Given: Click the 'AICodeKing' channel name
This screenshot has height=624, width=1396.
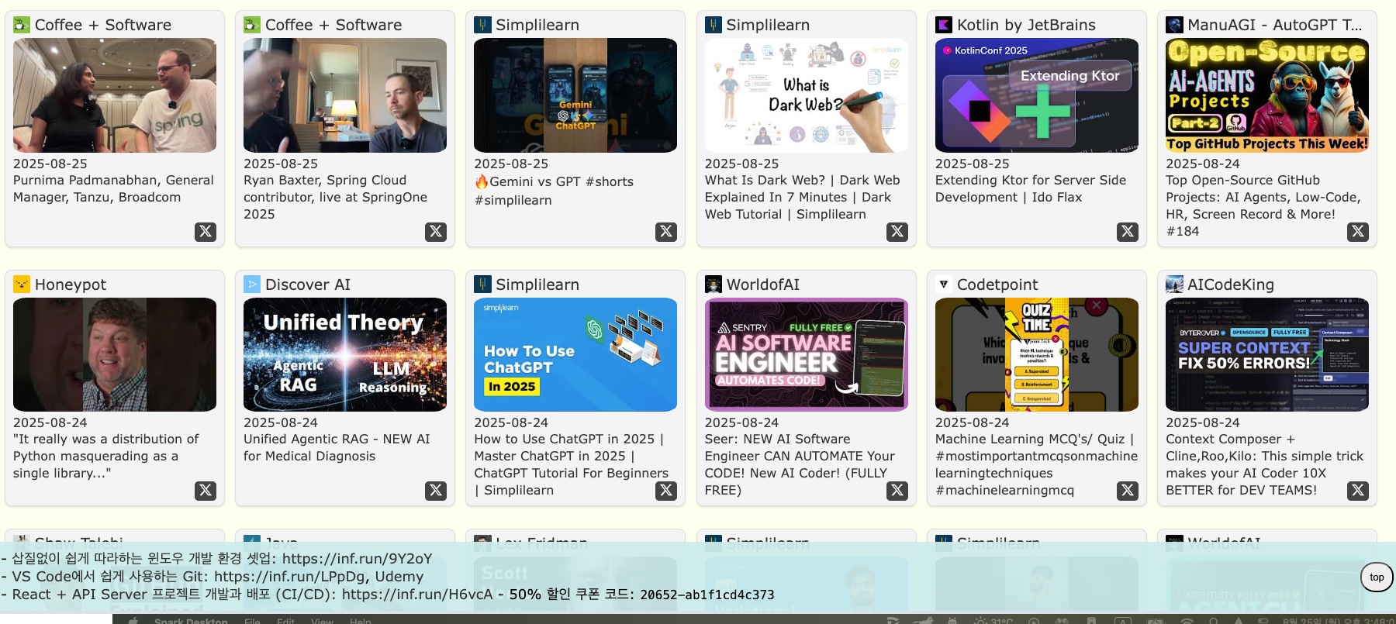Looking at the screenshot, I should [1231, 284].
